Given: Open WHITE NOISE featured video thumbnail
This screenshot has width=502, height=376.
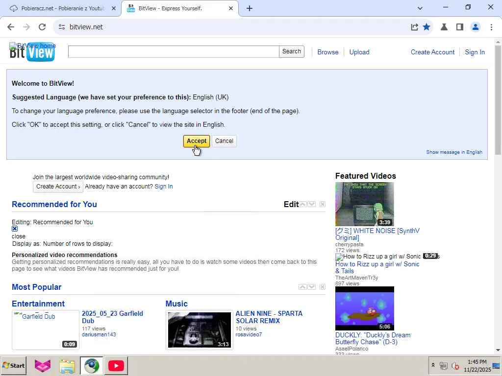Looking at the screenshot, I should pyautogui.click(x=365, y=204).
